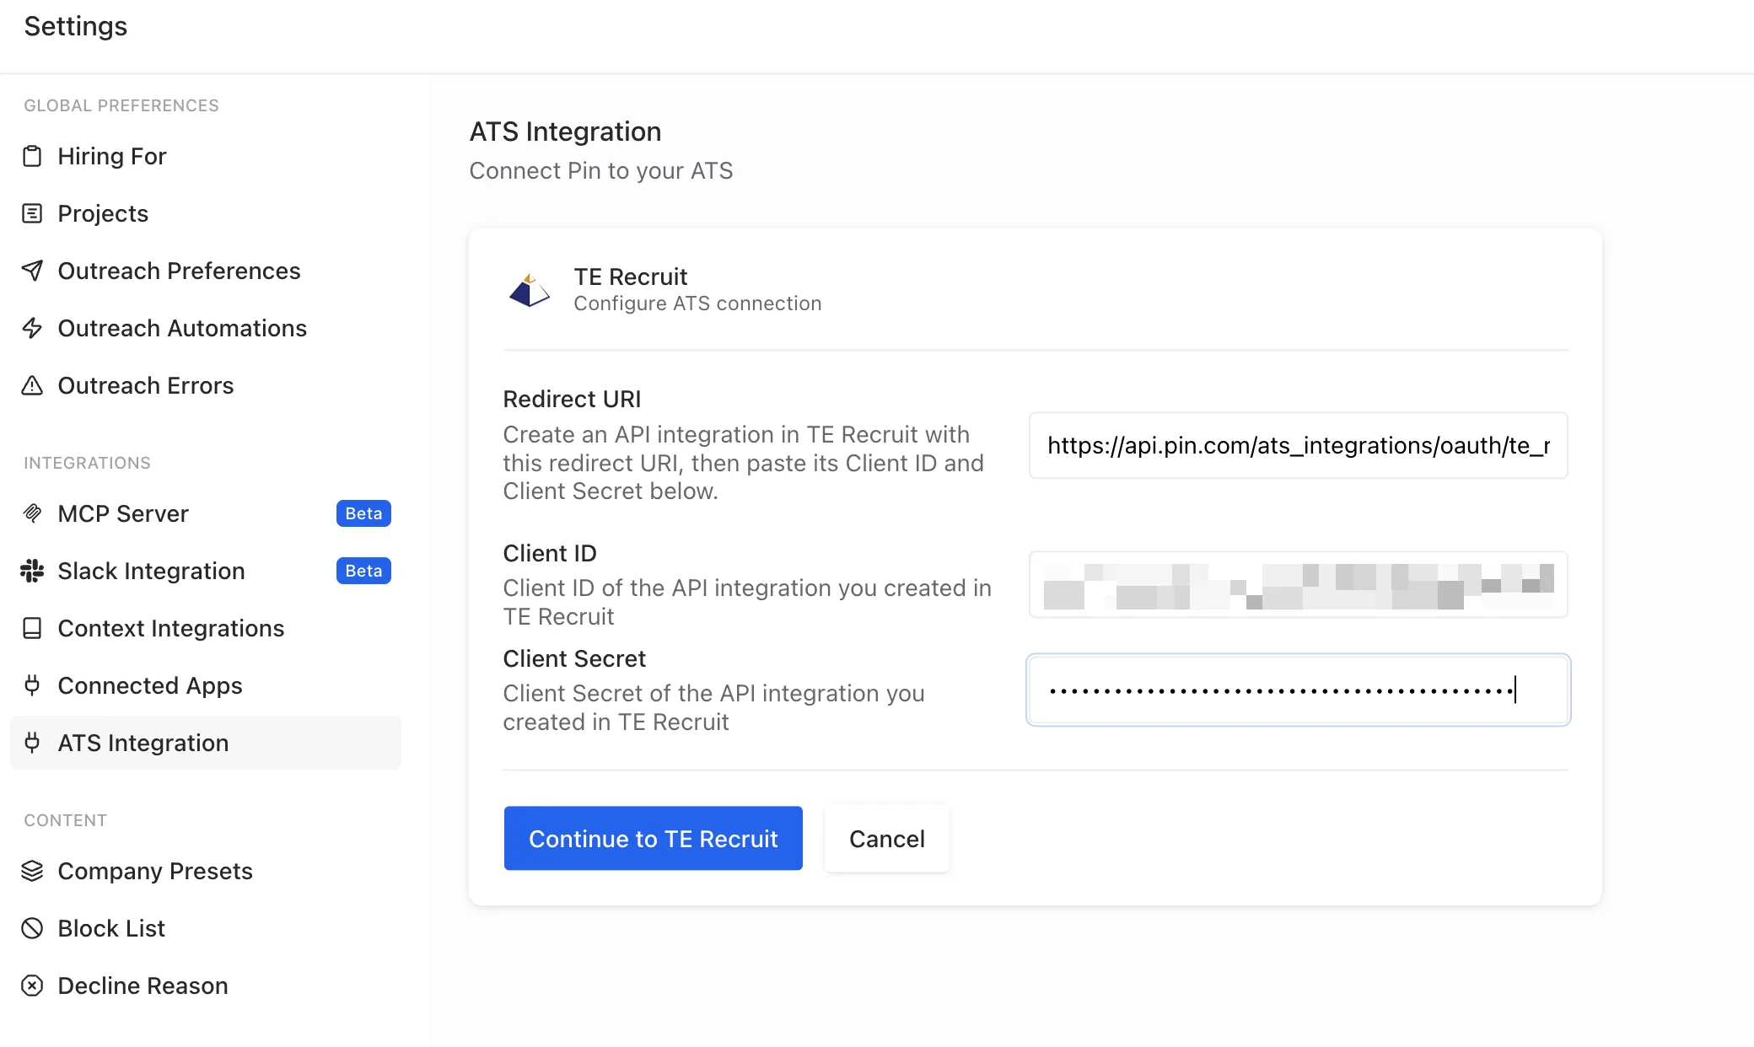Viewport: 1754px width, 1047px height.
Task: Select Context Integrations
Action: click(x=206, y=628)
